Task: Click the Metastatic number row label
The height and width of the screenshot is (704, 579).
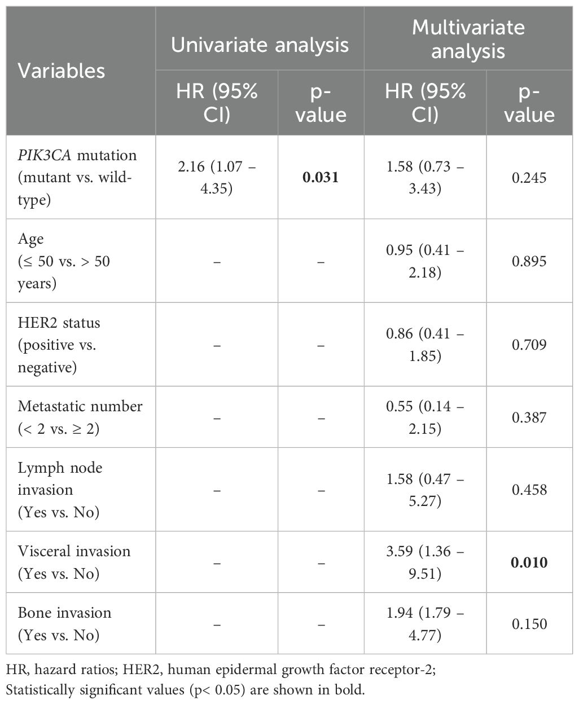Action: (80, 417)
